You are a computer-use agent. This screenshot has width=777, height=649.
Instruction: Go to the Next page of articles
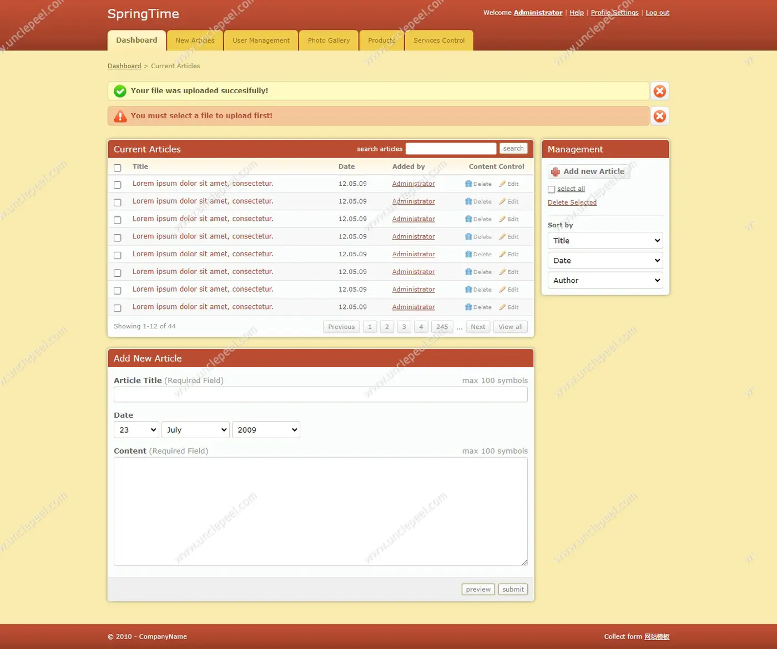(x=478, y=327)
